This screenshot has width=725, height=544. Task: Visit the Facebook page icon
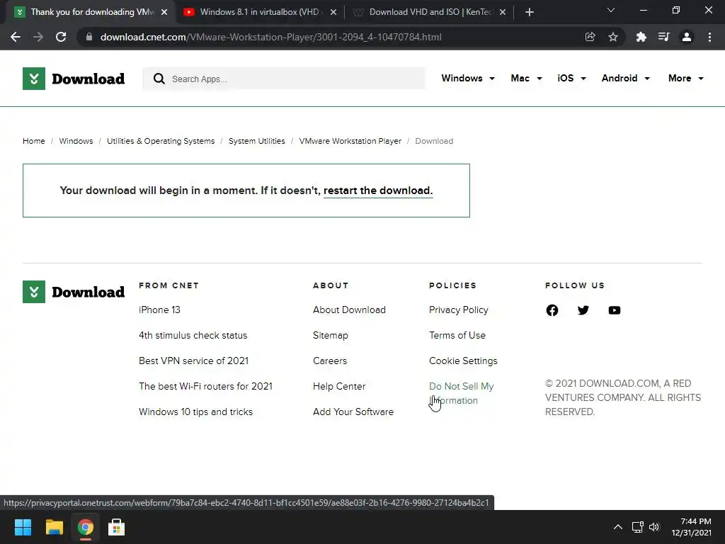pyautogui.click(x=552, y=310)
